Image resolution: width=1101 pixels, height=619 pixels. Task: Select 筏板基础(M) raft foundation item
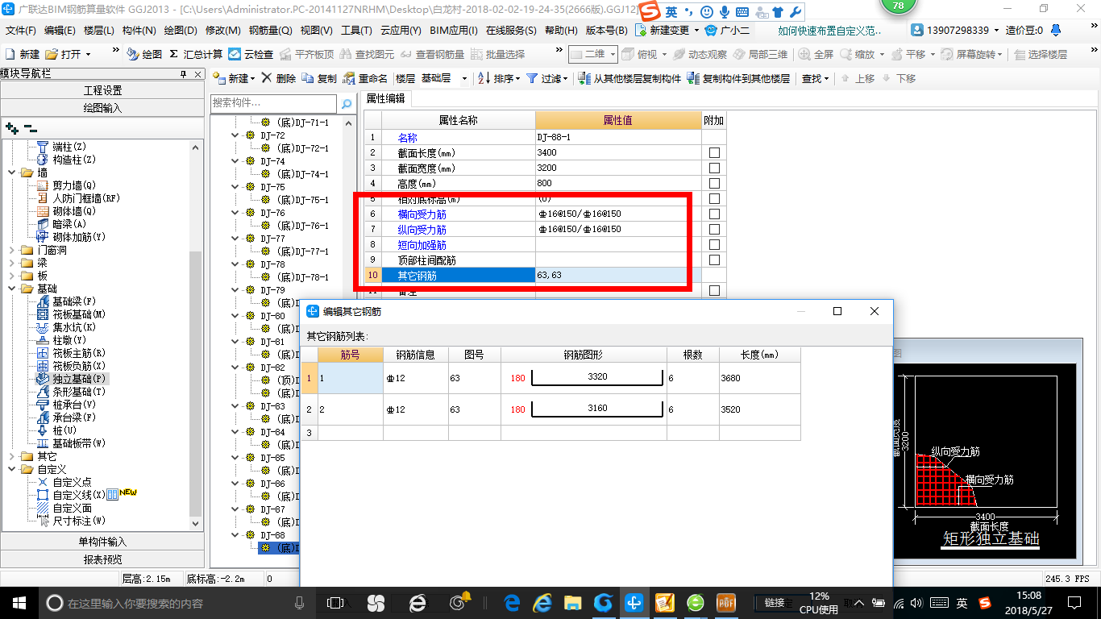[79, 314]
